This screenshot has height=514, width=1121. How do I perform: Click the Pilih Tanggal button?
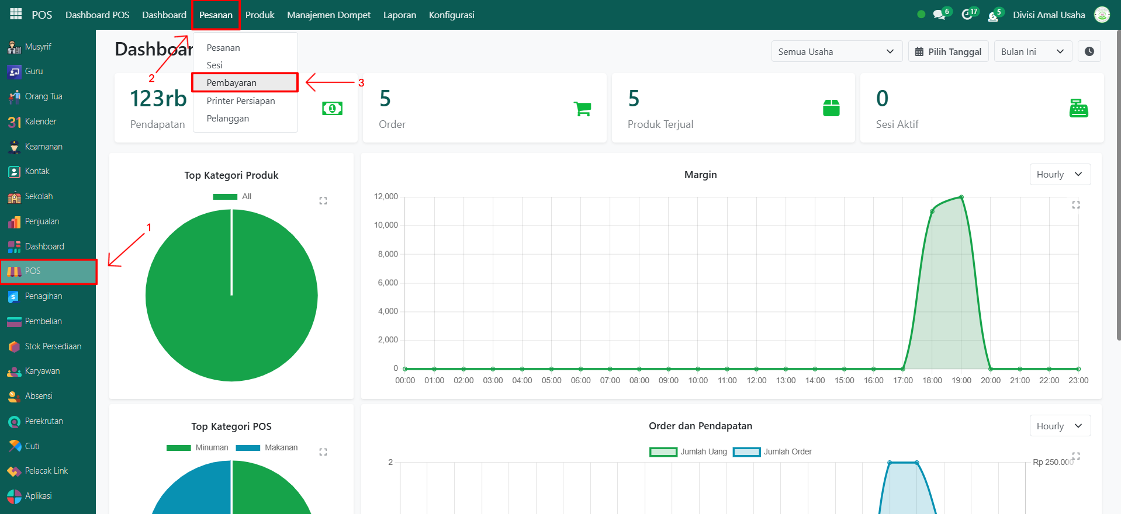click(948, 51)
